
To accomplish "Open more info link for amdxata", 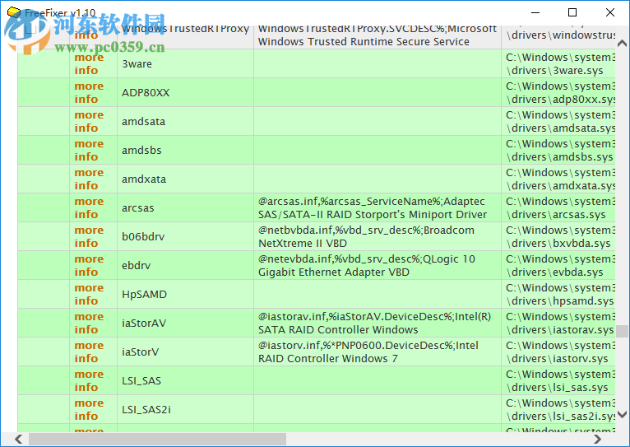I will point(89,179).
